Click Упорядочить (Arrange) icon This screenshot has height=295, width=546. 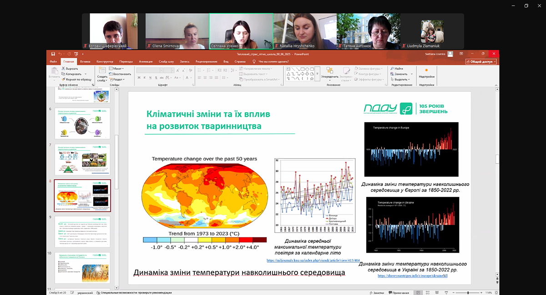[x=329, y=70]
